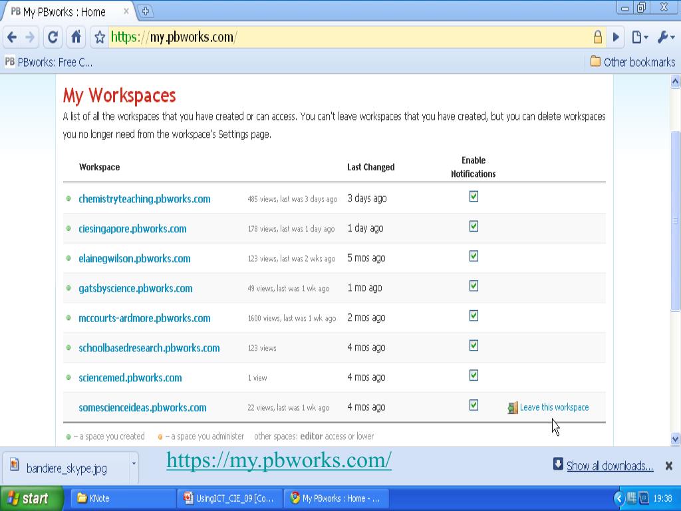Switch to UsingICT_CIE_09 taskbar window
This screenshot has width=681, height=511.
tap(230, 498)
